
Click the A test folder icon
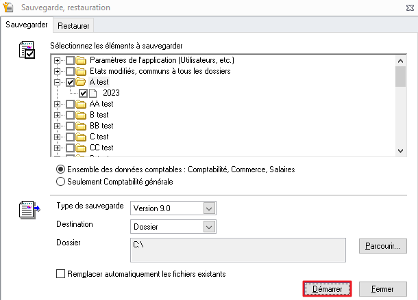click(82, 82)
